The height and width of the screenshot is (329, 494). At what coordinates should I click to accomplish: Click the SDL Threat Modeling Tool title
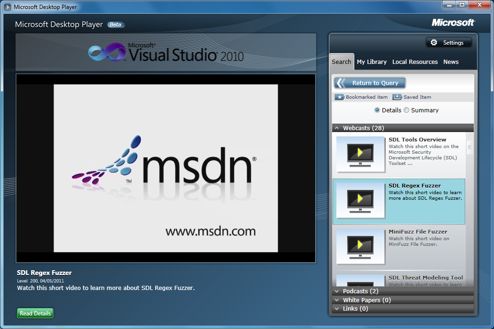426,278
